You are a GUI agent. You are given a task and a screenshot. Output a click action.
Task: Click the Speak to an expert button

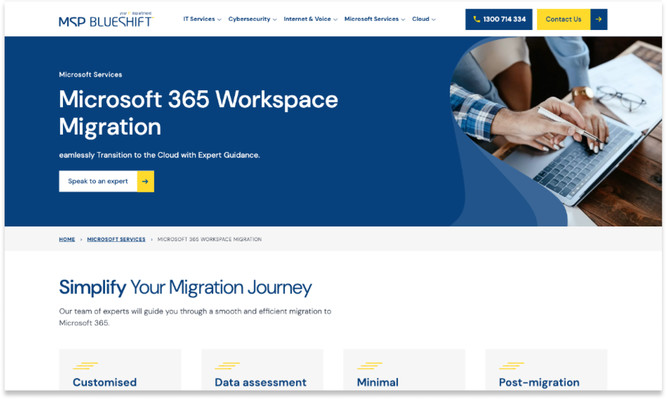(x=98, y=181)
